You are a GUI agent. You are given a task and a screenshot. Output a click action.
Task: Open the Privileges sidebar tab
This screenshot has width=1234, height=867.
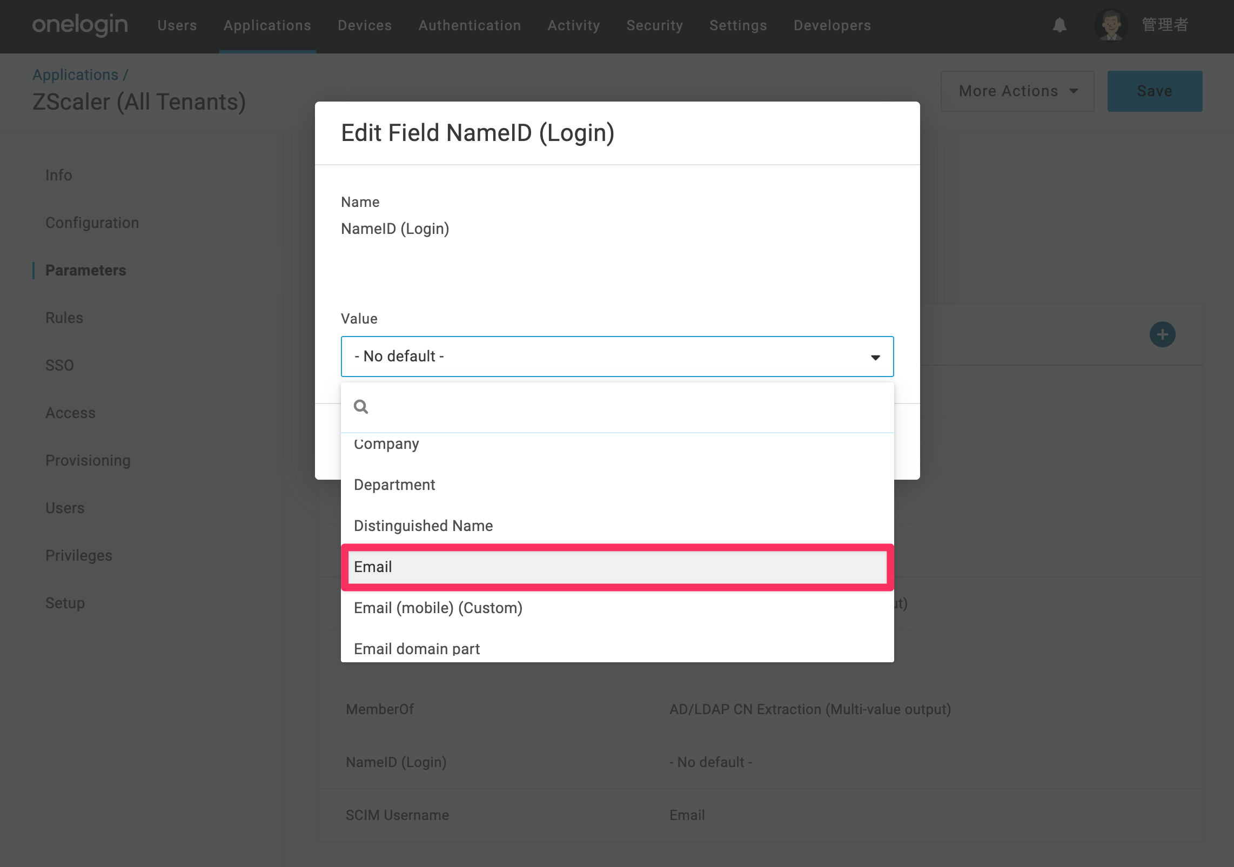79,555
